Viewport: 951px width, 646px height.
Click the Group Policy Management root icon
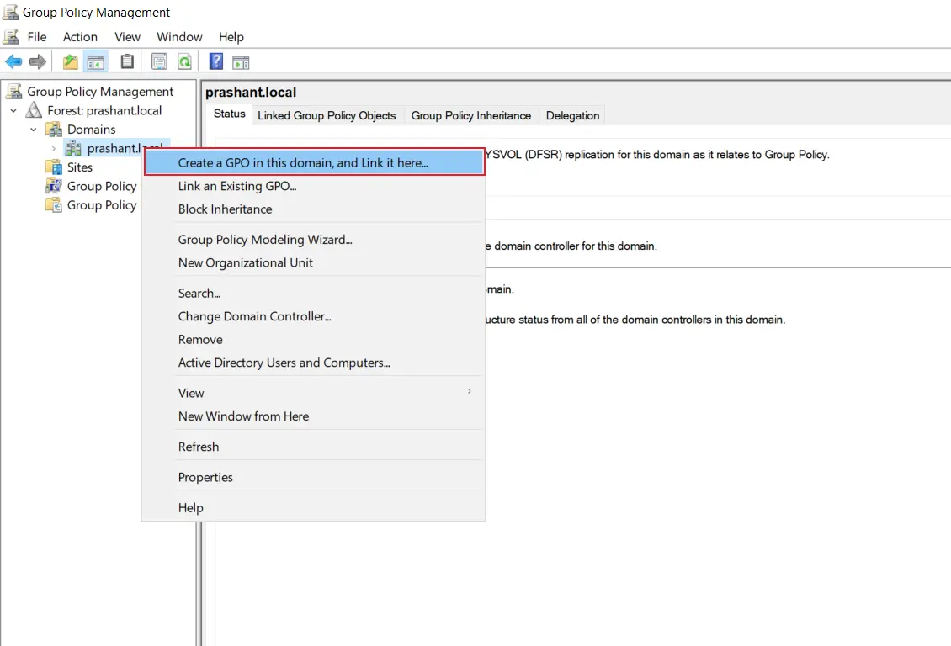[x=14, y=92]
